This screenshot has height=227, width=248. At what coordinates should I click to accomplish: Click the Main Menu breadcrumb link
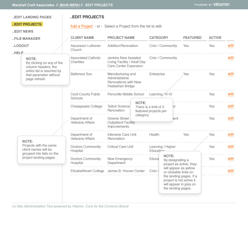tap(69, 5)
